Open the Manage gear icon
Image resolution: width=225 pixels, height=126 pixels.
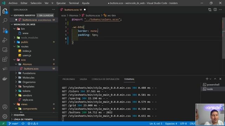pyautogui.click(x=5, y=117)
